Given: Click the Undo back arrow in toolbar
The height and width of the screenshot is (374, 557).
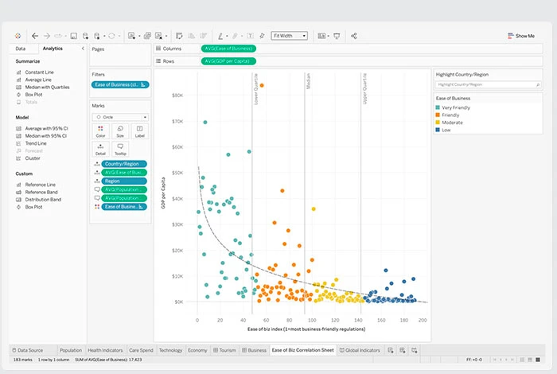Looking at the screenshot, I should pos(35,36).
